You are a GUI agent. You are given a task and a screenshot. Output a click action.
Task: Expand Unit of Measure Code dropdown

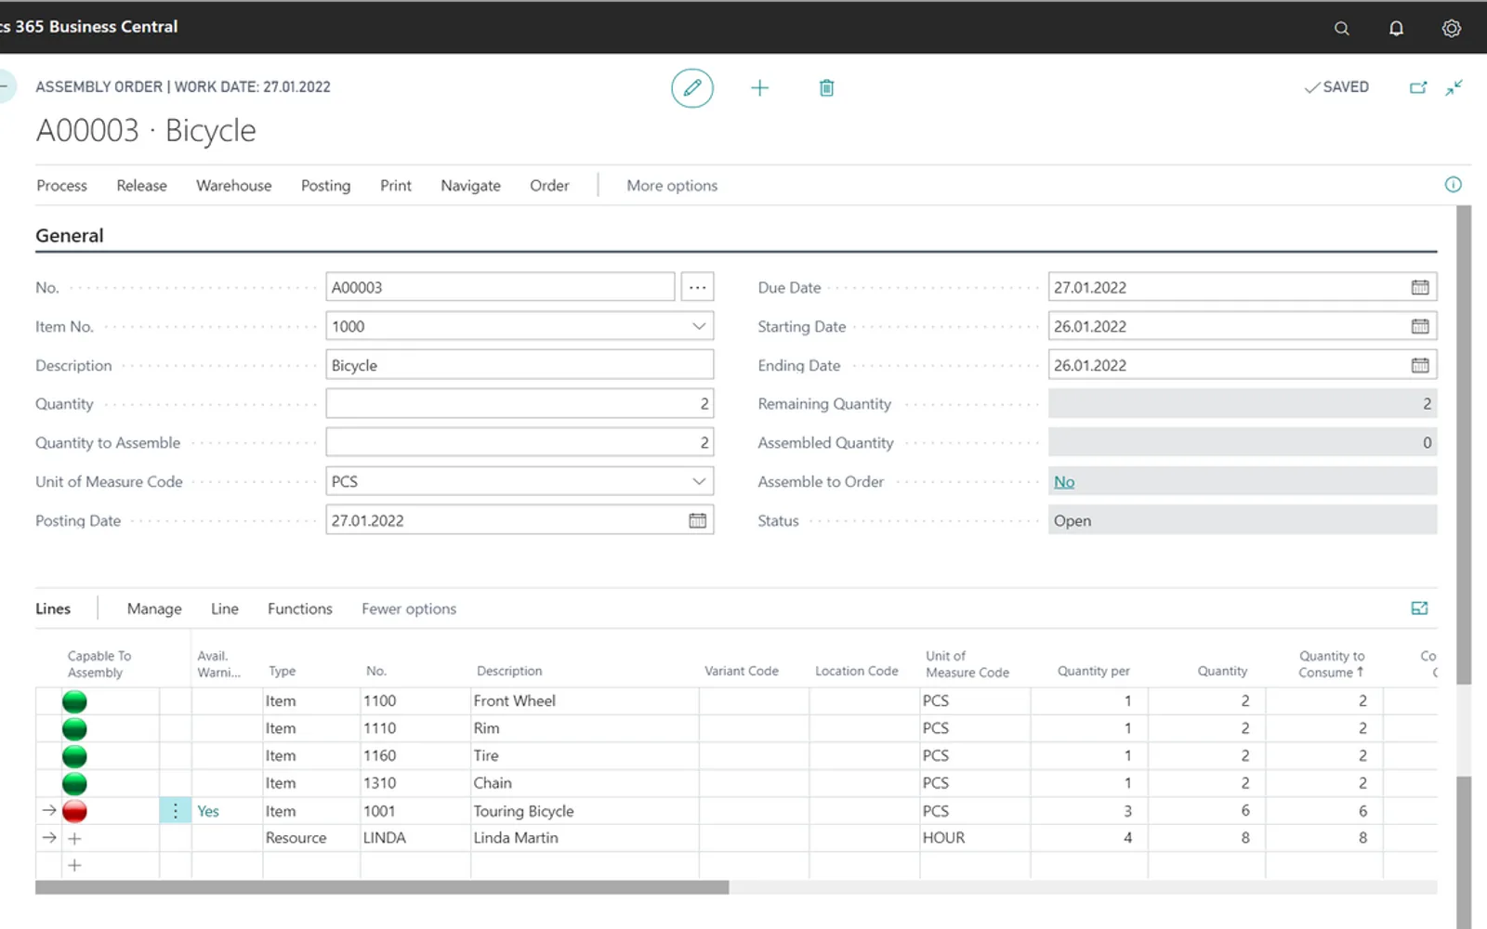698,481
